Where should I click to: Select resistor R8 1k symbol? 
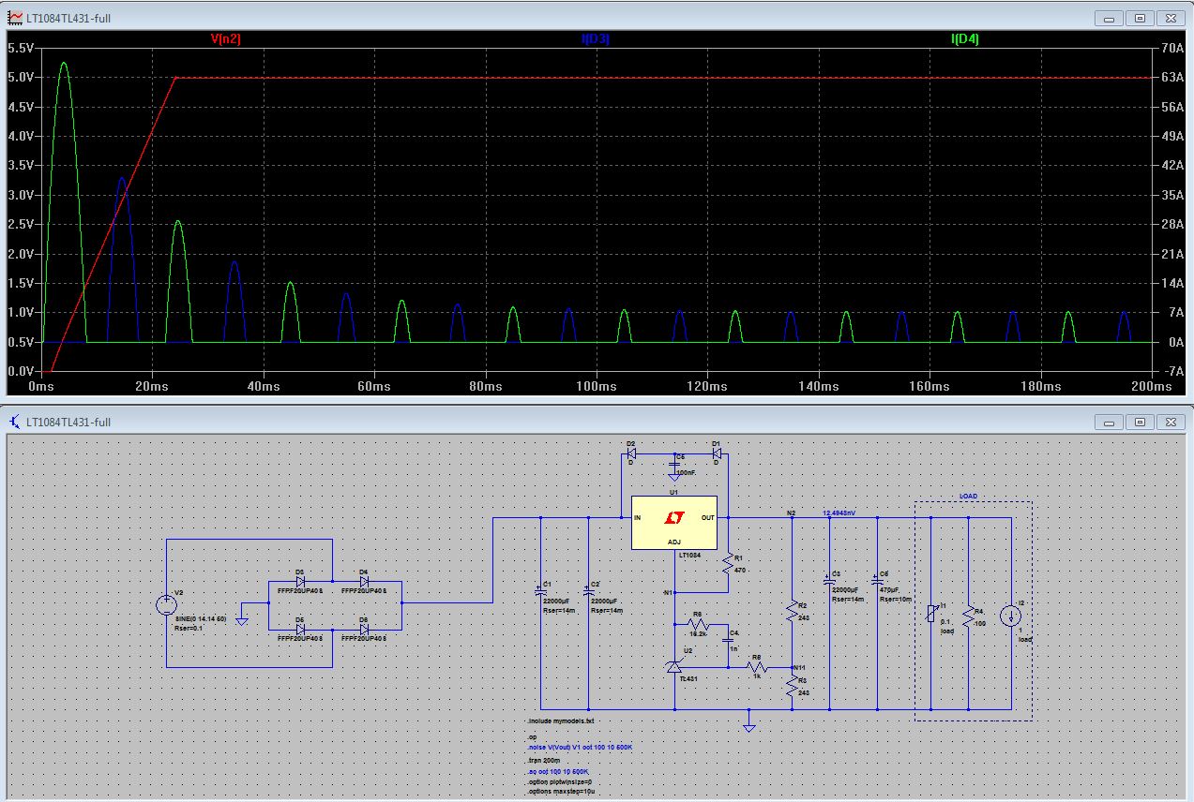pyautogui.click(x=758, y=667)
